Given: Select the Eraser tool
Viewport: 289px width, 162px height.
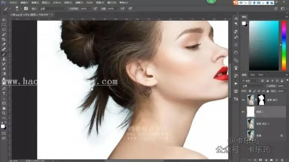Looking at the screenshot, I should (4, 69).
